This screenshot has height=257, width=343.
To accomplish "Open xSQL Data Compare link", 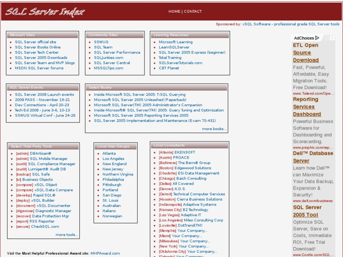I will (54, 190).
